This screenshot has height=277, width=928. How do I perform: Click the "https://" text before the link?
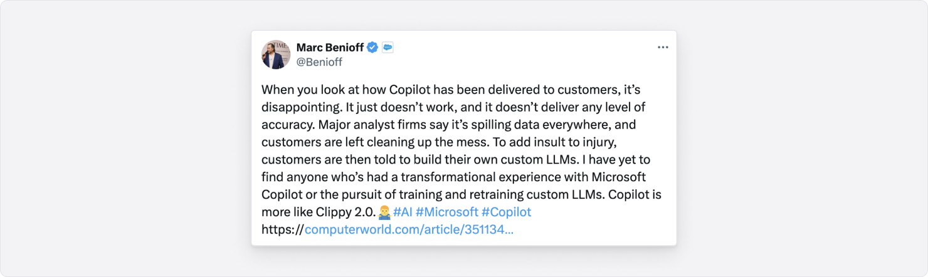[x=282, y=229]
